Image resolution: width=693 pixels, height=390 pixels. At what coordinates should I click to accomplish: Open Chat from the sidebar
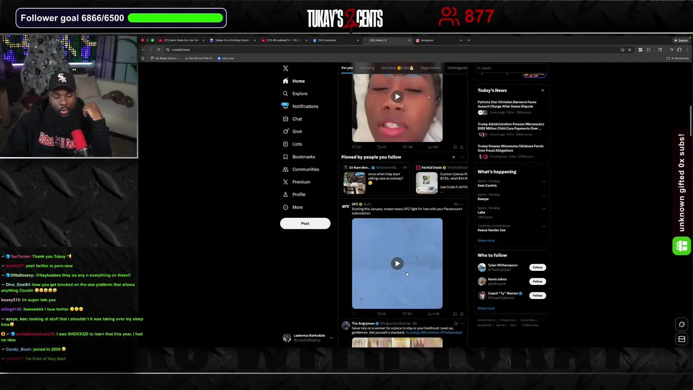click(x=292, y=119)
